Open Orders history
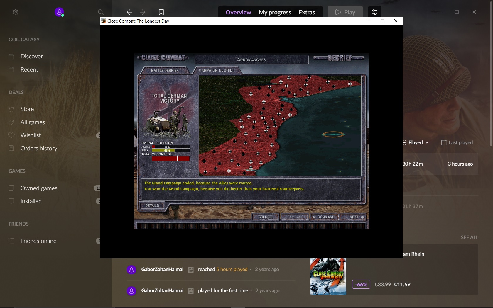 point(39,148)
